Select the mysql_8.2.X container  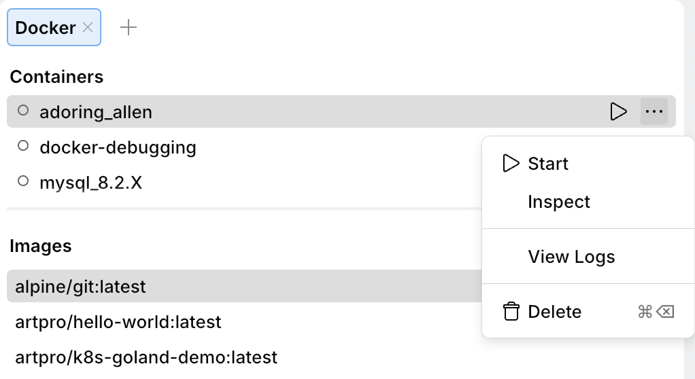(91, 183)
